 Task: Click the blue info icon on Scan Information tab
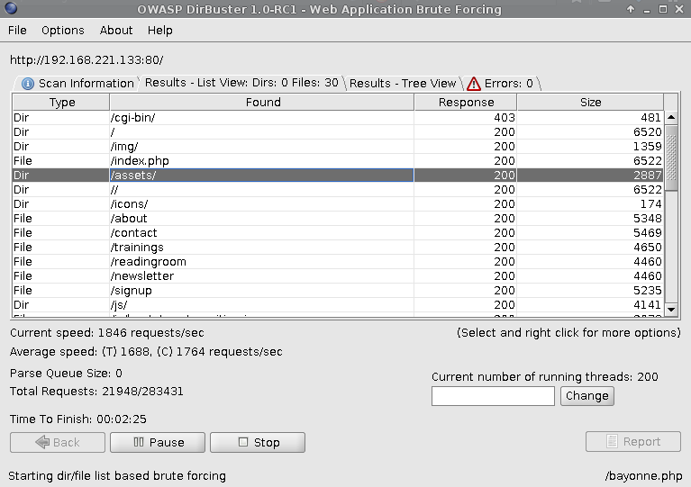coord(28,84)
